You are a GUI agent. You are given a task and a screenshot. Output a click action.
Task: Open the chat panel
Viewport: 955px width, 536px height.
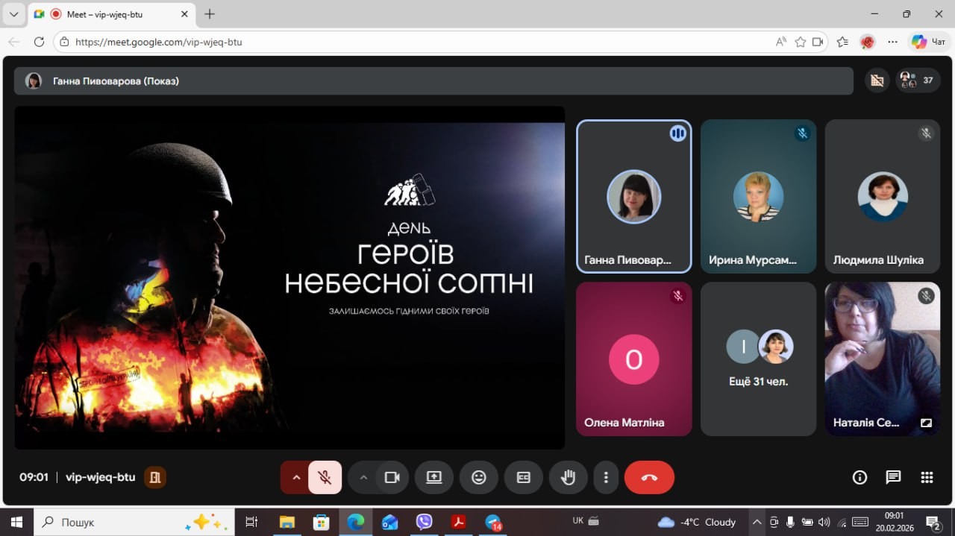(x=893, y=478)
